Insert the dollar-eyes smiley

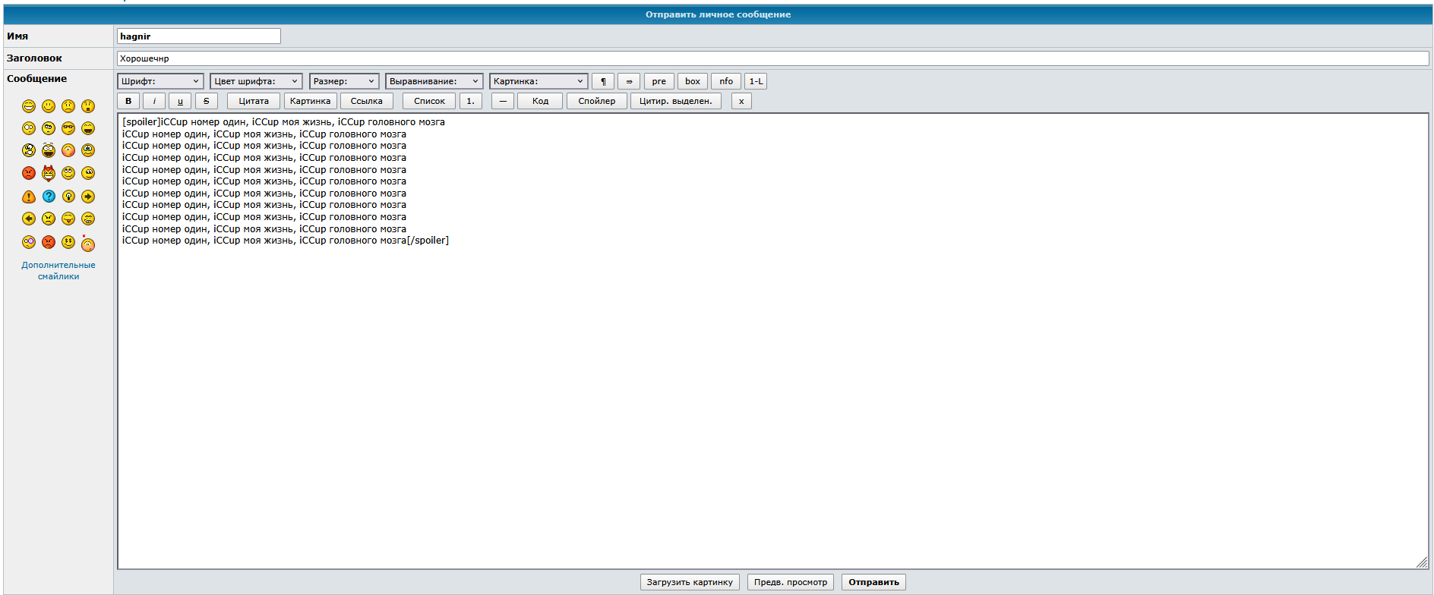(x=68, y=242)
